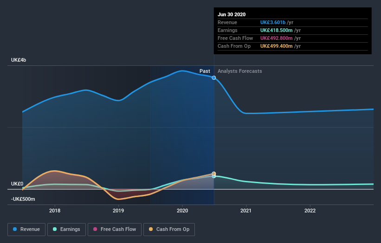Click the 2020 x-axis label
The image size is (381, 243).
[x=182, y=211]
